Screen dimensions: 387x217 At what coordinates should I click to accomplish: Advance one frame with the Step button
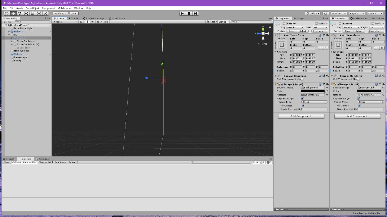click(x=196, y=13)
